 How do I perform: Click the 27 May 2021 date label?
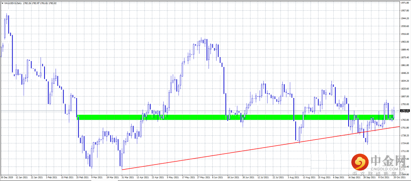(x=204, y=178)
